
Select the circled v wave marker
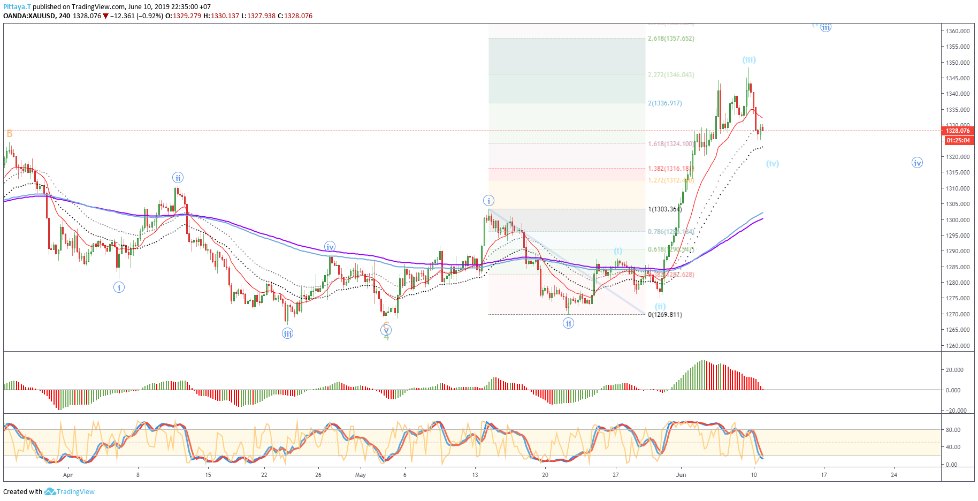tap(386, 330)
